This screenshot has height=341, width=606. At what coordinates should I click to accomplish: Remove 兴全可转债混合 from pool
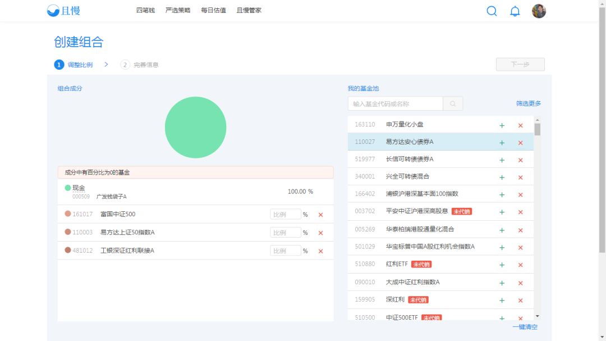520,178
